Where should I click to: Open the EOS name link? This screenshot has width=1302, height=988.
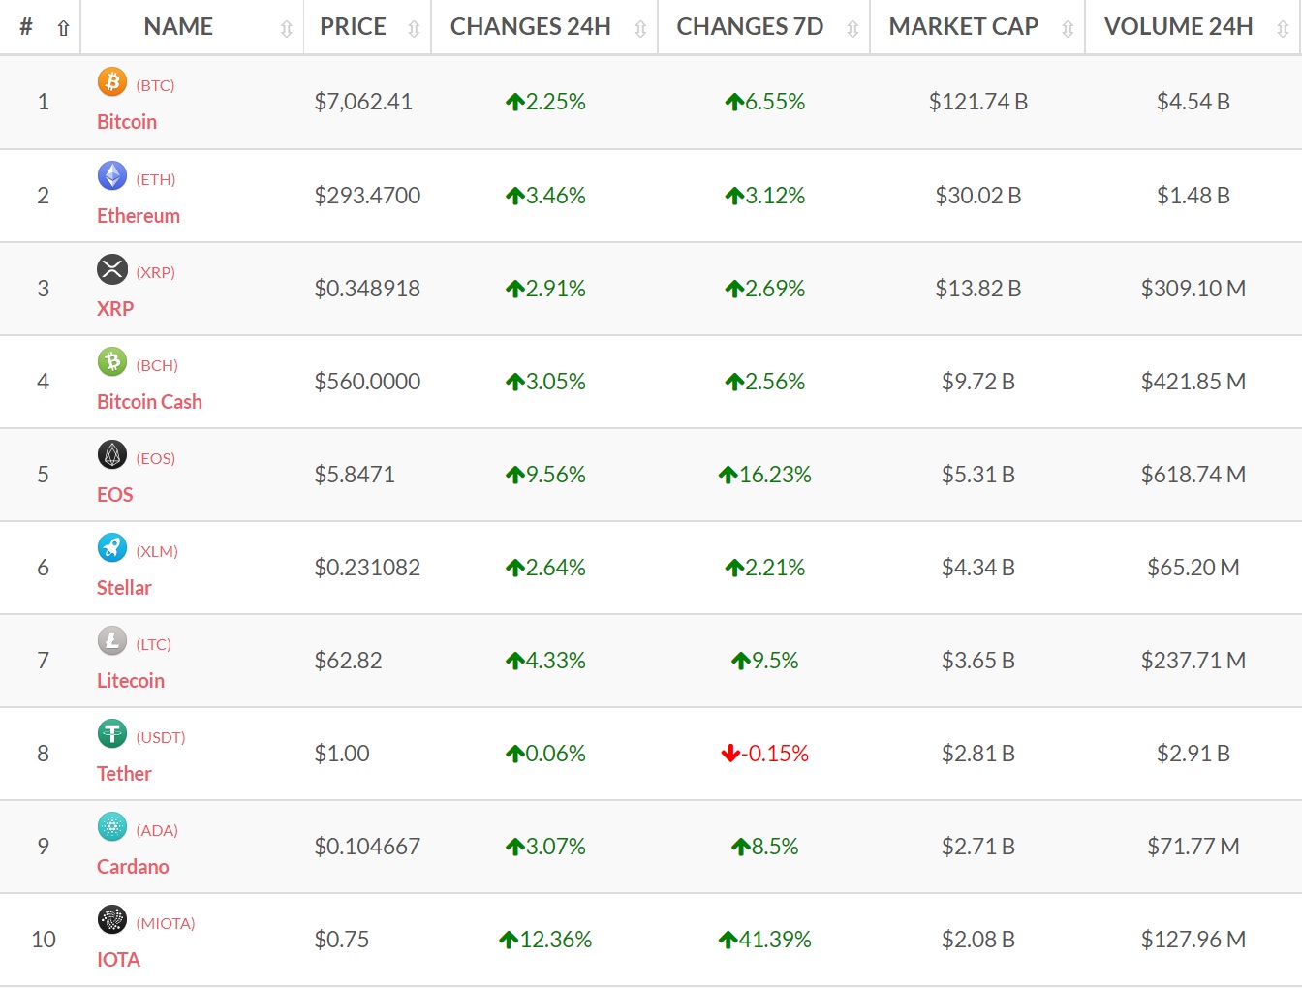[x=115, y=495]
